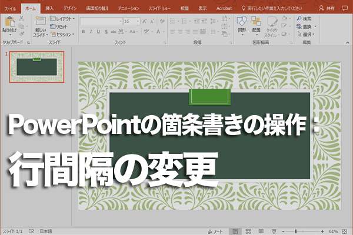The width and height of the screenshot is (353, 235).
Task: Click the scissors cut icon
Action: point(21,18)
